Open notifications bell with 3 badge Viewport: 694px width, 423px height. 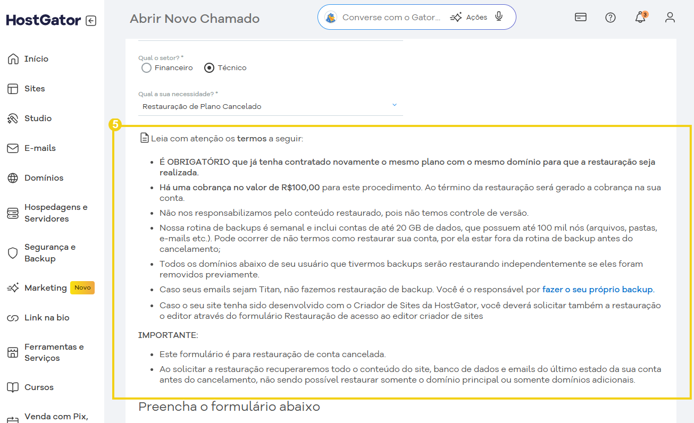[x=640, y=17]
